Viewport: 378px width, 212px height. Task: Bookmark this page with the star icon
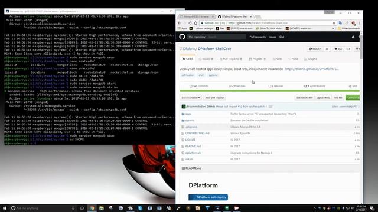click(x=334, y=23)
